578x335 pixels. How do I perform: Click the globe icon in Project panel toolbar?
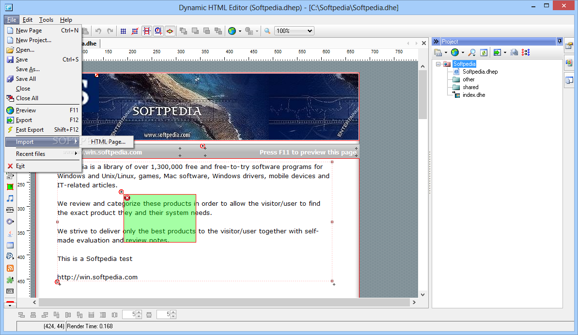(x=455, y=53)
